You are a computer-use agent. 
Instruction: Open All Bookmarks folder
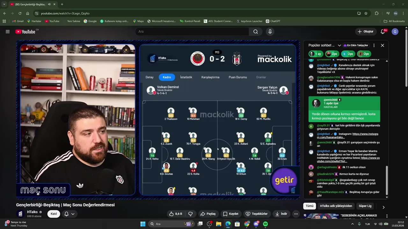pos(394,21)
